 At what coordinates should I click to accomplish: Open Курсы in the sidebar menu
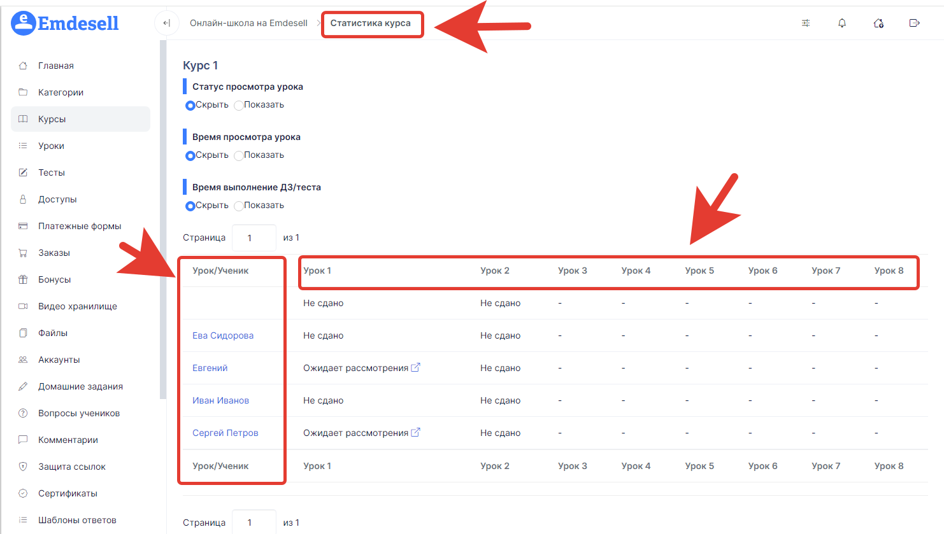(52, 119)
